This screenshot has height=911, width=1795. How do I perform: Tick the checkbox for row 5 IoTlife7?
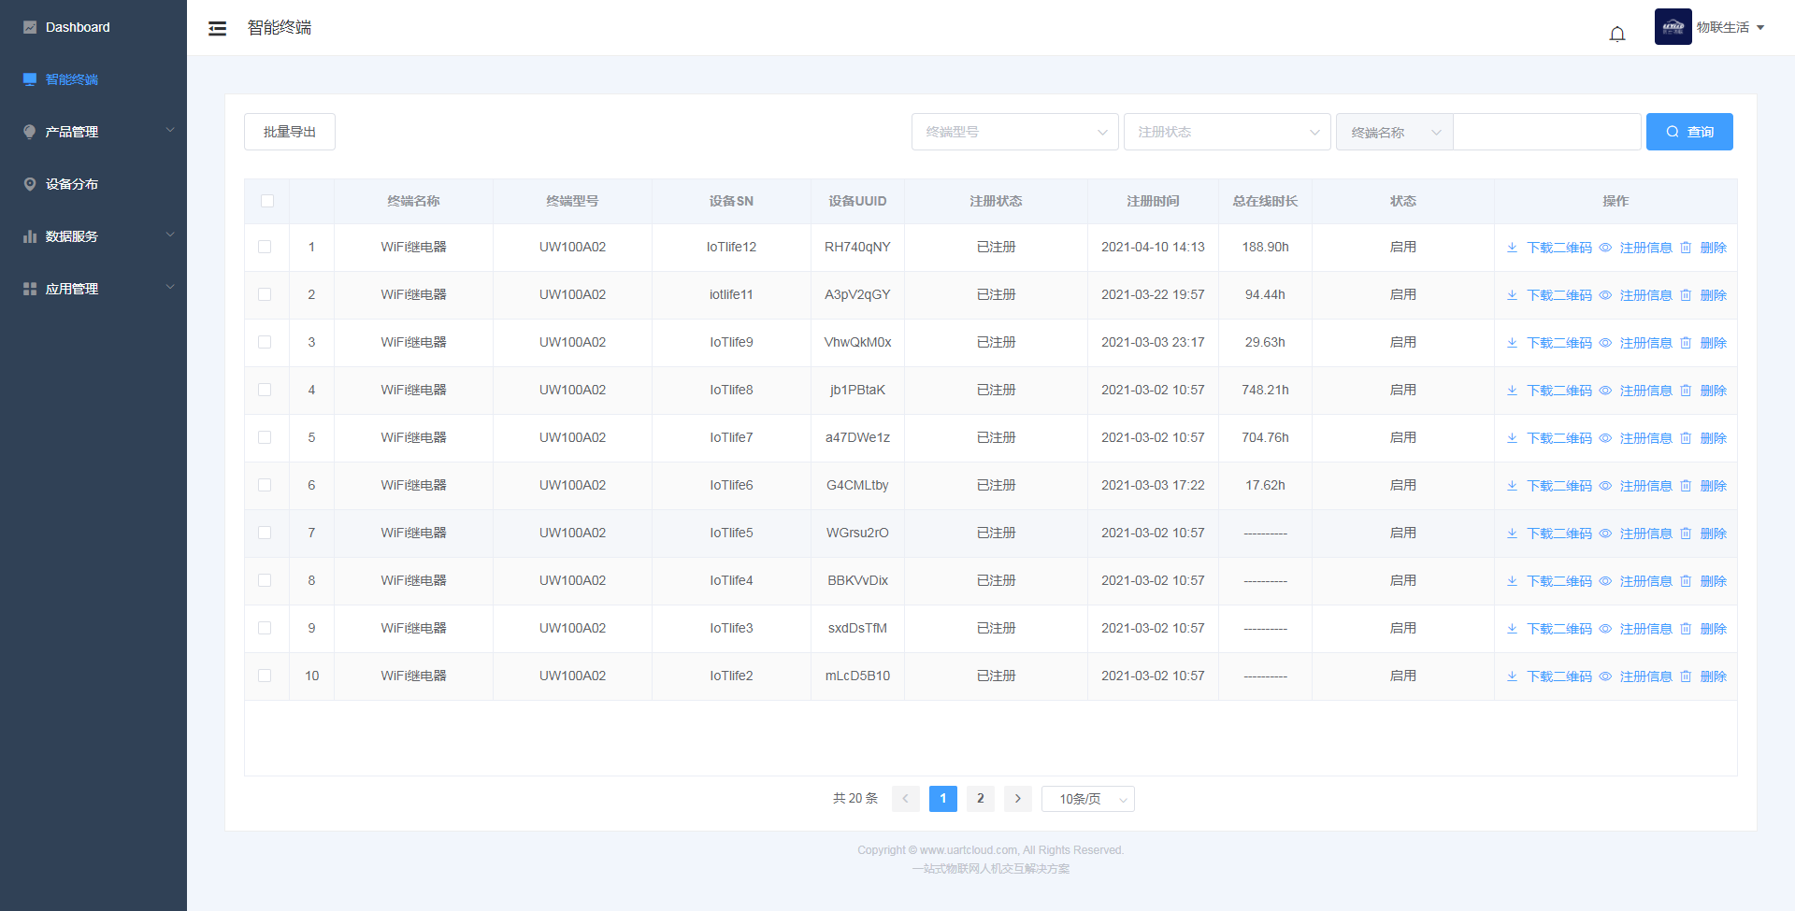[265, 437]
